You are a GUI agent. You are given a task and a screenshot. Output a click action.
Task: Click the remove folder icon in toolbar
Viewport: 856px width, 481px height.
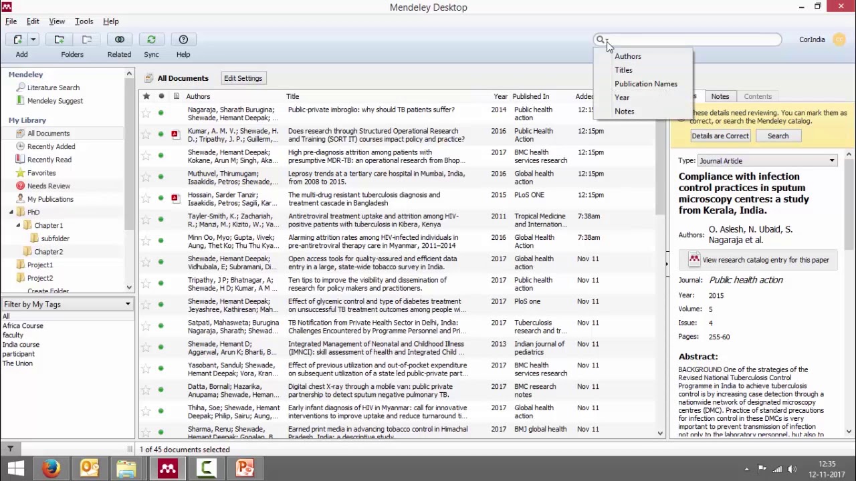point(87,39)
